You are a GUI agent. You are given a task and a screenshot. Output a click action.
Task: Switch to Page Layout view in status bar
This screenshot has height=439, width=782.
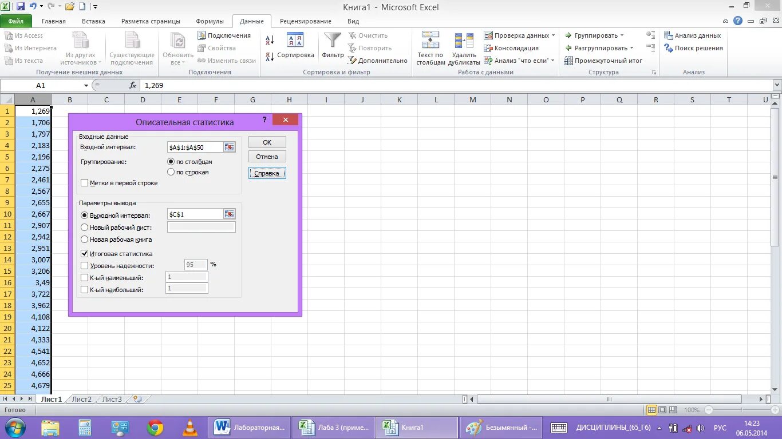pos(662,410)
